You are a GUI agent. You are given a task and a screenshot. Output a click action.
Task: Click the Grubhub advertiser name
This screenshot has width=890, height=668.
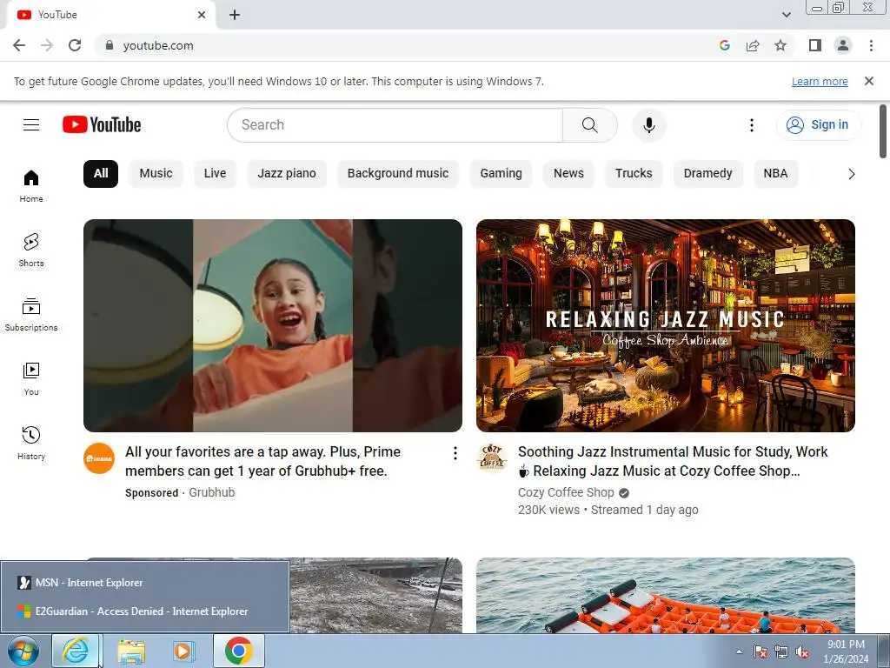pyautogui.click(x=212, y=492)
